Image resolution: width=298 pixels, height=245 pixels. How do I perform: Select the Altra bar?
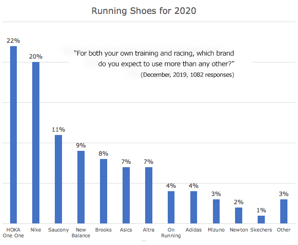(149, 195)
